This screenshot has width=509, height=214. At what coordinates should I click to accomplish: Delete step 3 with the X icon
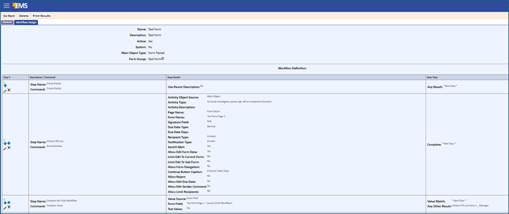9,207
